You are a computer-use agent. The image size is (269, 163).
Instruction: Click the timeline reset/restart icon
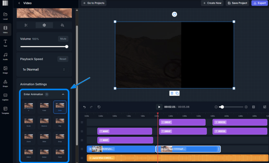[x=99, y=107]
